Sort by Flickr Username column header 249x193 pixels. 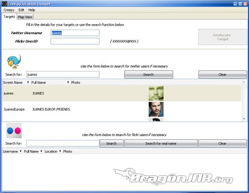pos(10,151)
